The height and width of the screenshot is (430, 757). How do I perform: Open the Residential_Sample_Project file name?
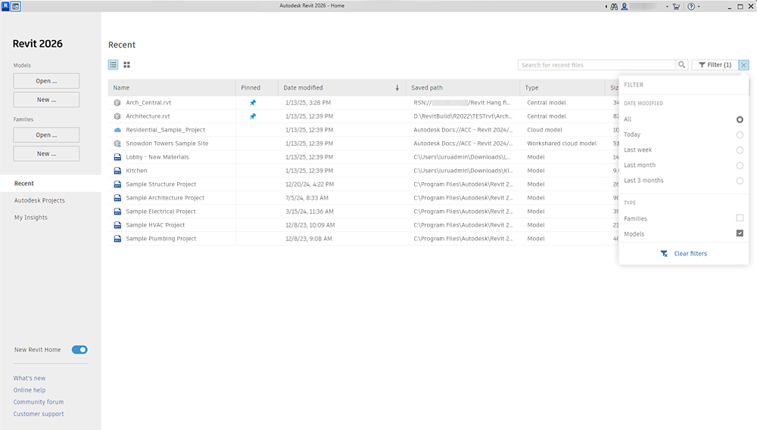(x=166, y=130)
